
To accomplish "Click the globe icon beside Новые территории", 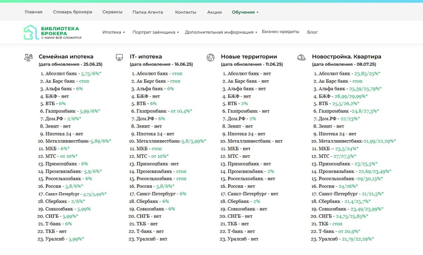I will (210, 57).
